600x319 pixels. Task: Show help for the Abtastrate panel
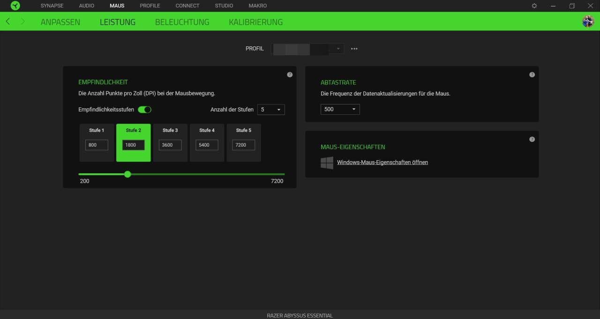click(532, 74)
